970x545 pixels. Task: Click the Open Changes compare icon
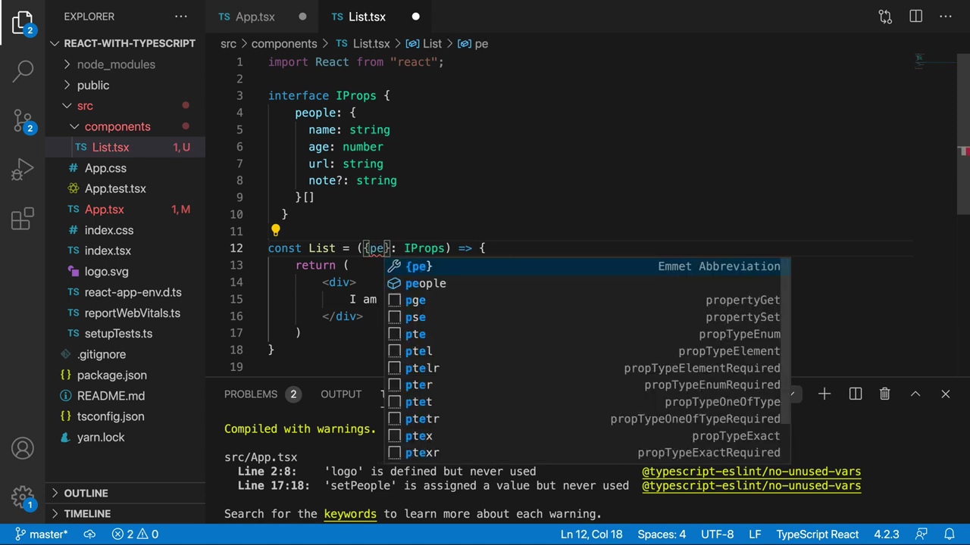click(885, 16)
